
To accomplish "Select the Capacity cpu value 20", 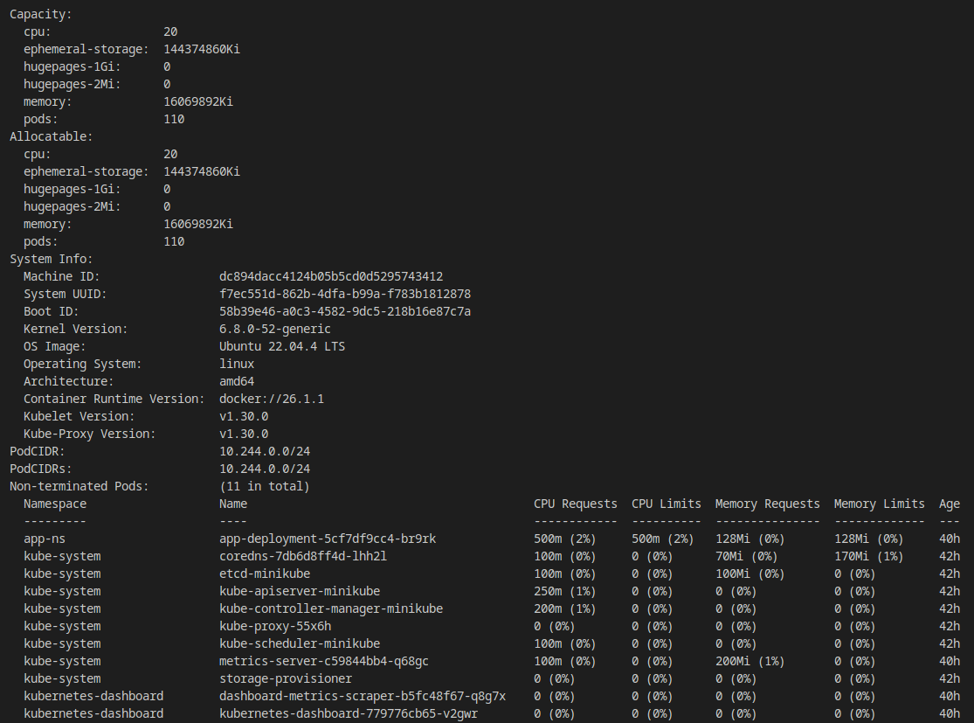I will tap(171, 31).
